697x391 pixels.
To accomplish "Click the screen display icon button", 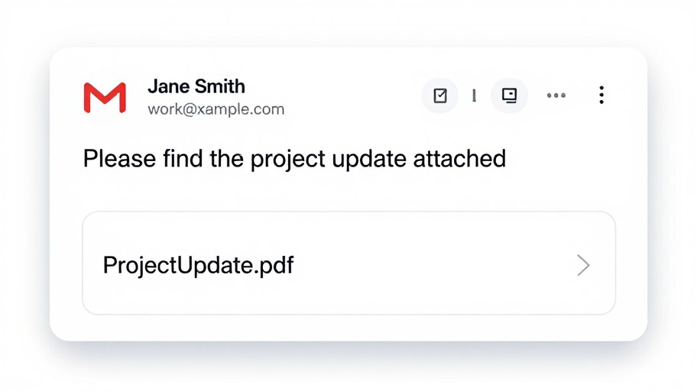I will (509, 95).
